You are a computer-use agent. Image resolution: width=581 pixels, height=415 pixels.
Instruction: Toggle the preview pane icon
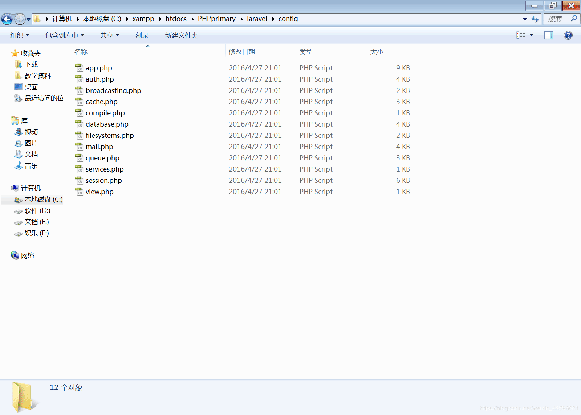tap(548, 35)
